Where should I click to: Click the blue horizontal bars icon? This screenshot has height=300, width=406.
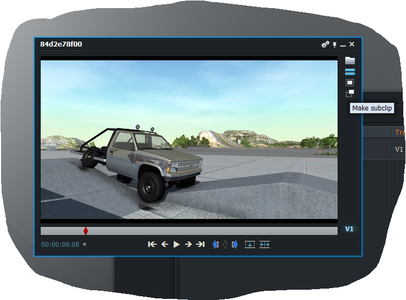tap(350, 72)
